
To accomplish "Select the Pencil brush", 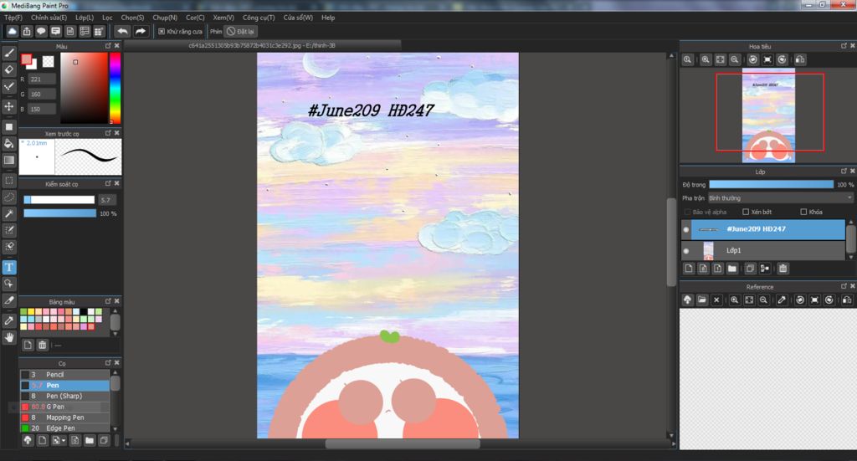I will pyautogui.click(x=65, y=375).
